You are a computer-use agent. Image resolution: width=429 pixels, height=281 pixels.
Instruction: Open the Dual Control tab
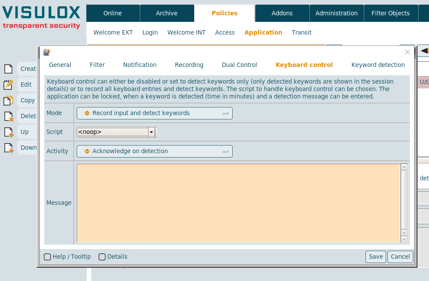239,65
